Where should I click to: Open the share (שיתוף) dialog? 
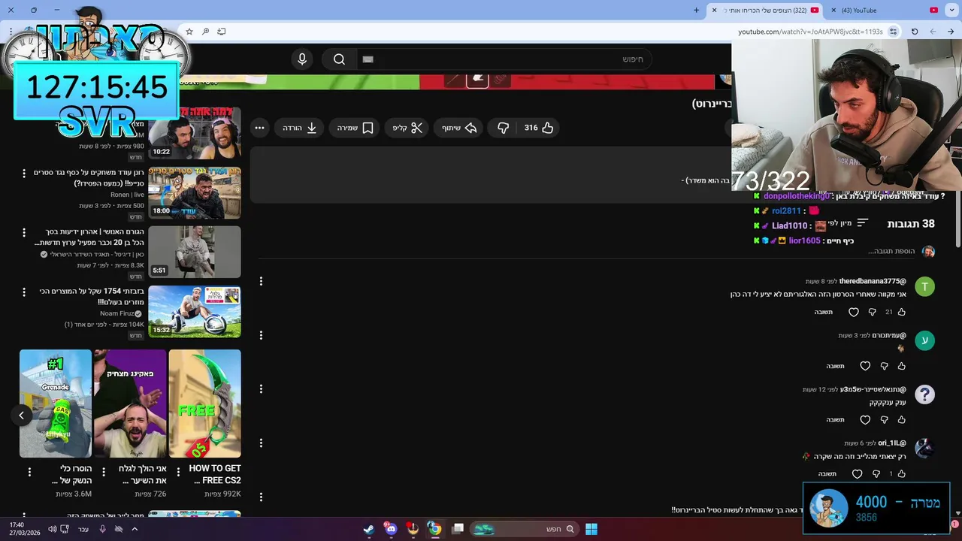coord(459,128)
